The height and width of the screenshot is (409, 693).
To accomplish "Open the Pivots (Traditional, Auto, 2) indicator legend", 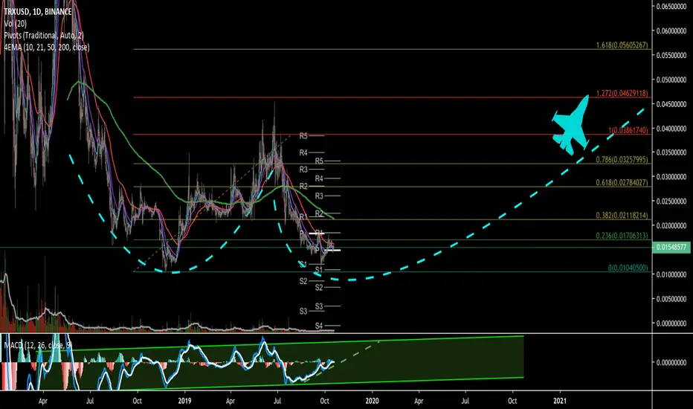I will pos(44,36).
